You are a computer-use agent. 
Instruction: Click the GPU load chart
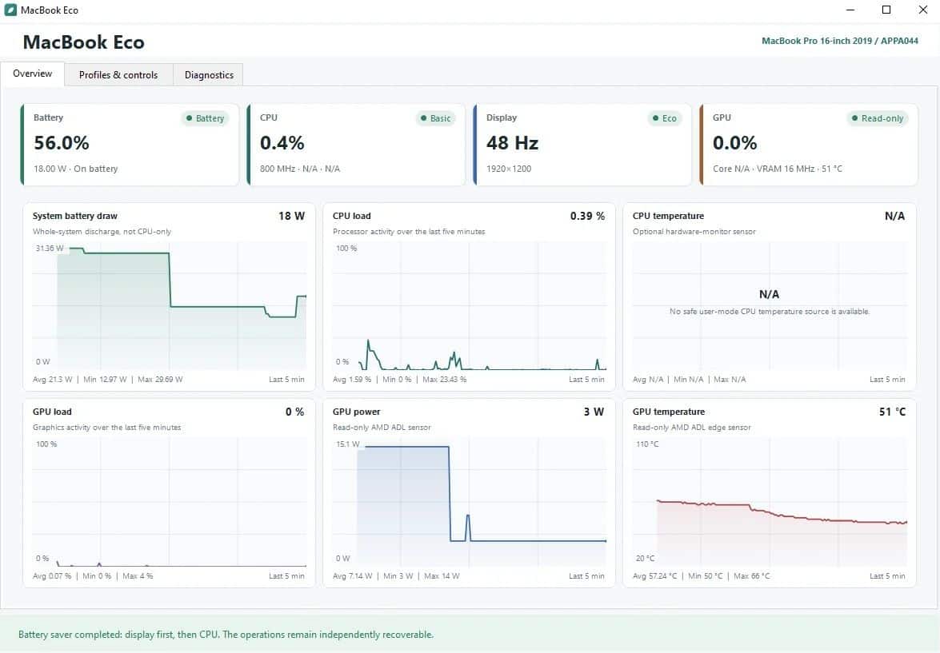coord(169,493)
